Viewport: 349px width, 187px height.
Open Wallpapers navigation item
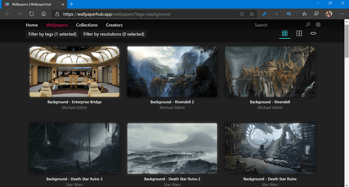tap(57, 25)
